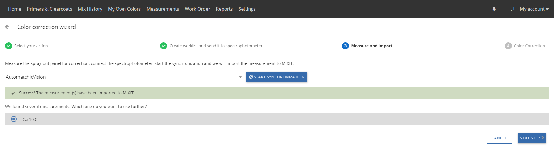Click the Select your action step label
The height and width of the screenshot is (151, 554).
(x=31, y=46)
